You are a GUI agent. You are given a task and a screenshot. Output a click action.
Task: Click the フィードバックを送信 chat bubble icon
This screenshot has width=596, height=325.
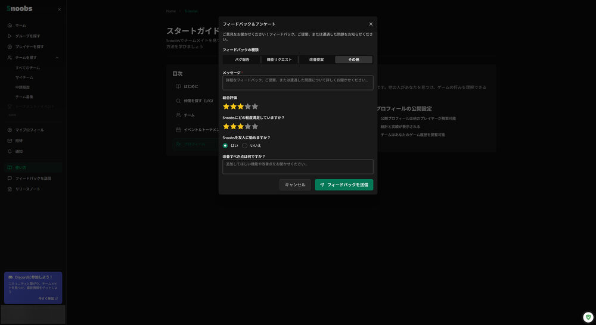(10, 178)
